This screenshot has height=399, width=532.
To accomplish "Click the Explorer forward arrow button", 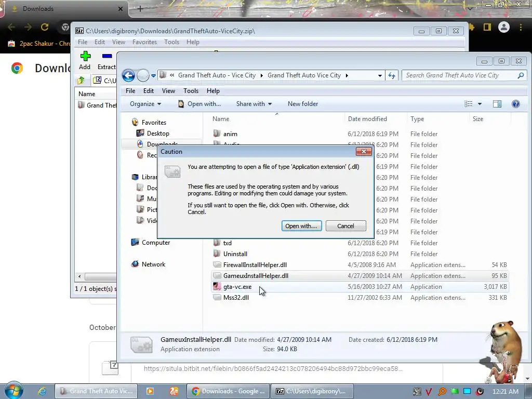I will coord(143,75).
